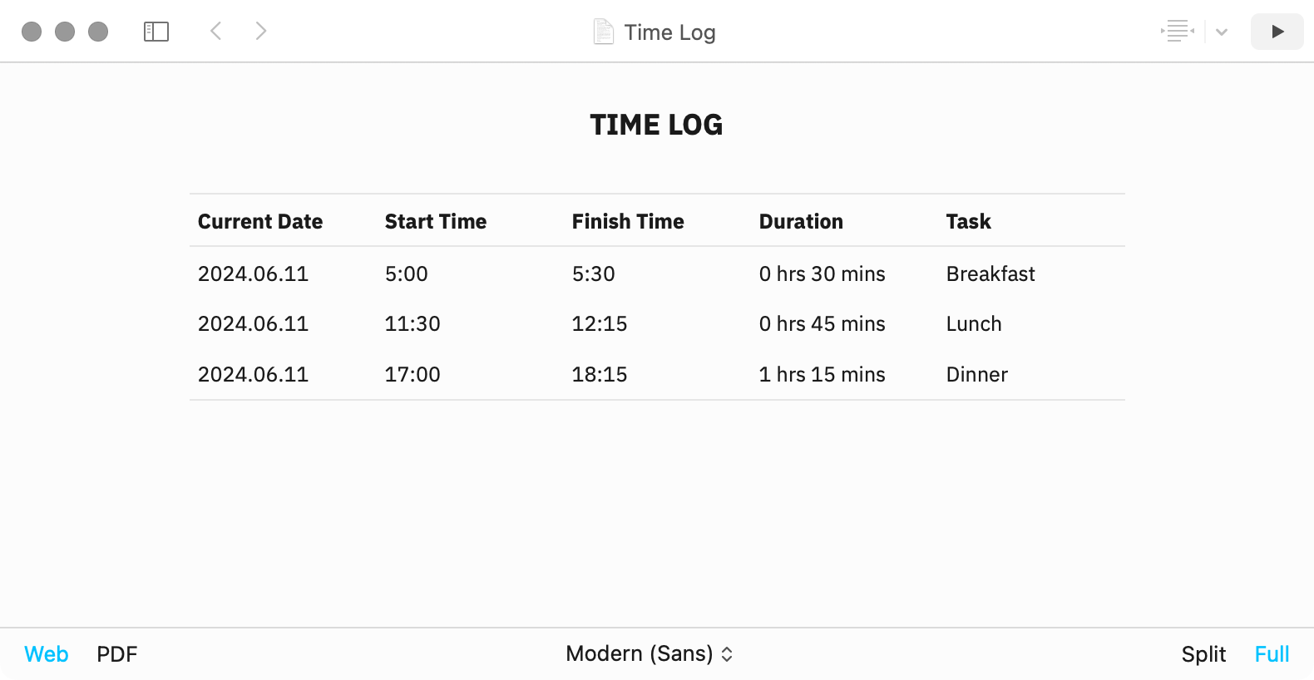Enable Full view layout
1314x680 pixels.
coord(1272,654)
